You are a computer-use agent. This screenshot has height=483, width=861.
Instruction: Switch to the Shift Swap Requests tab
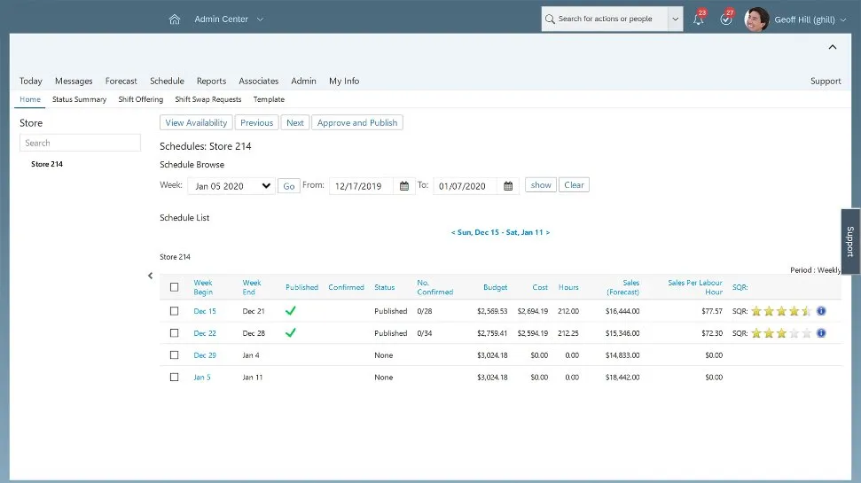click(x=208, y=99)
